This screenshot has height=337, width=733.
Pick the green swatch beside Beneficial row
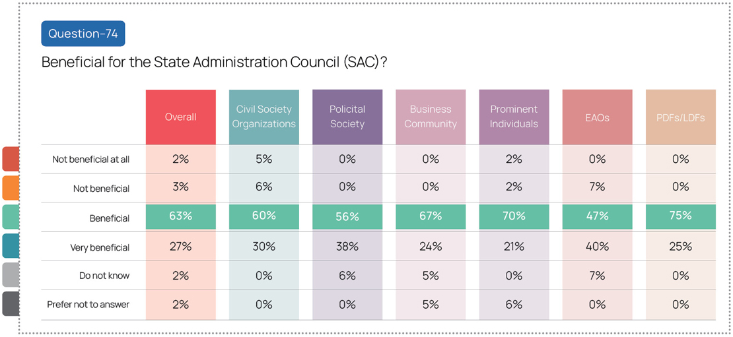click(x=11, y=217)
